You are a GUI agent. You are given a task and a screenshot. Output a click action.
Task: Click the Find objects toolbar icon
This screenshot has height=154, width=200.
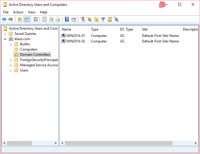(110, 19)
